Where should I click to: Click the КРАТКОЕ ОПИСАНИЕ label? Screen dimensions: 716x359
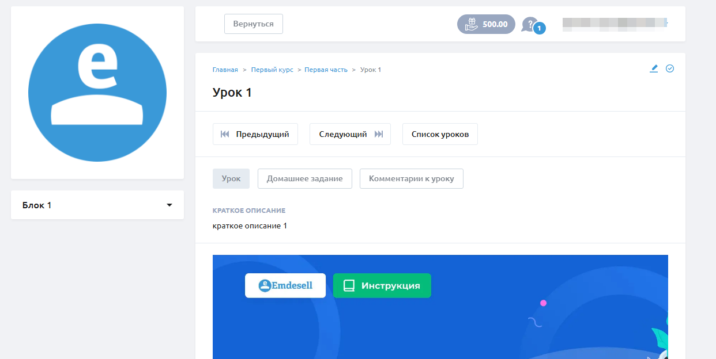[x=249, y=211]
